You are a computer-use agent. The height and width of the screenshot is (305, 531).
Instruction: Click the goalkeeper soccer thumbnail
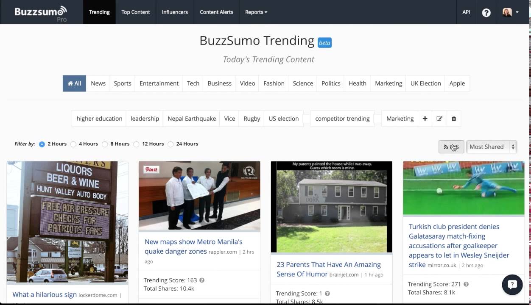pos(464,188)
